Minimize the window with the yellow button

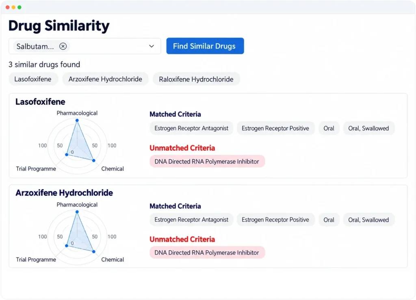tap(13, 7)
